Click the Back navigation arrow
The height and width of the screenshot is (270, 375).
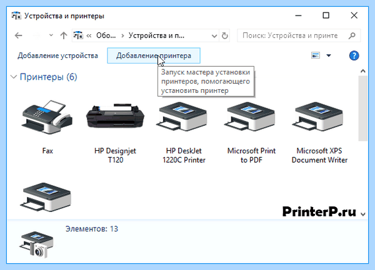[18, 36]
